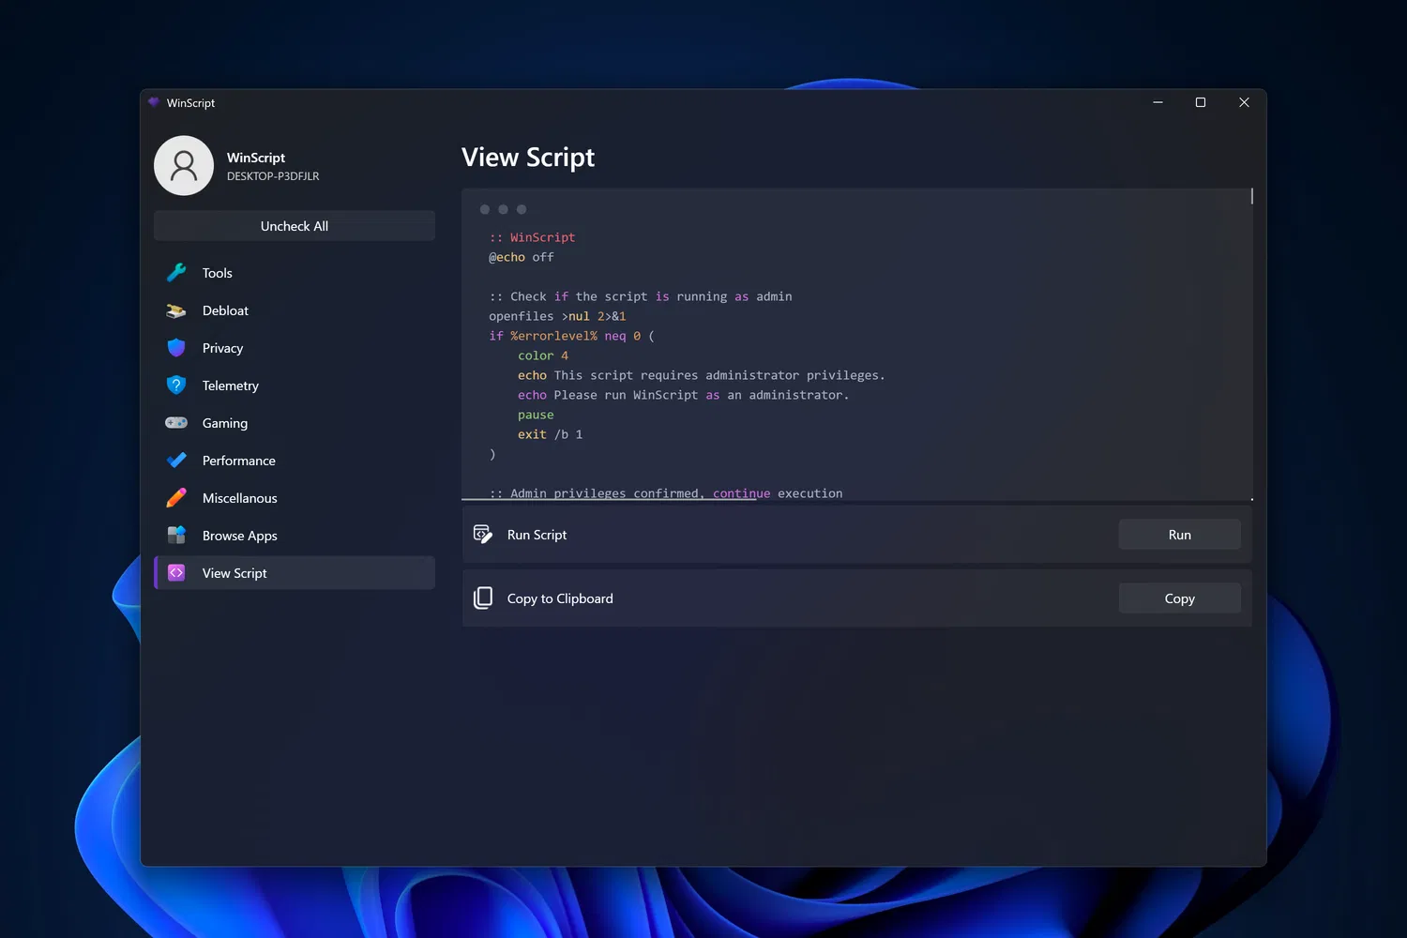Click the "Check if the script is running" comment
This screenshot has width=1407, height=938.
641,297
